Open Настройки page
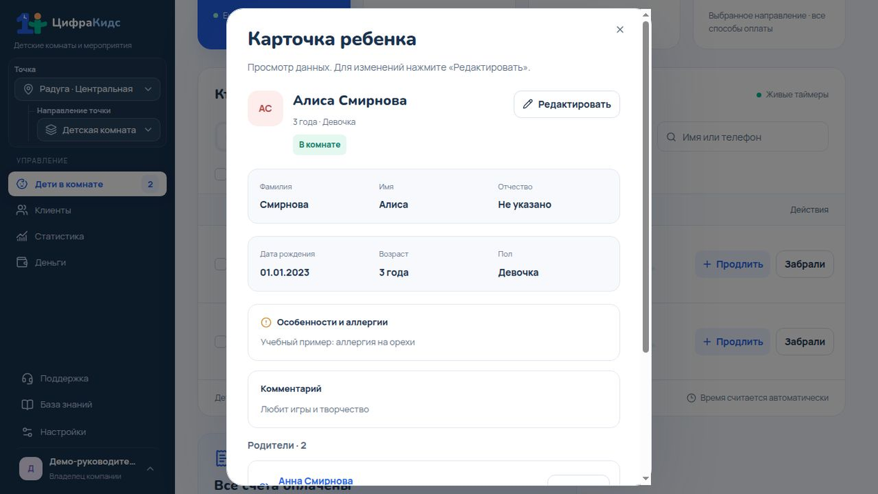This screenshot has width=878, height=494. tap(87, 432)
